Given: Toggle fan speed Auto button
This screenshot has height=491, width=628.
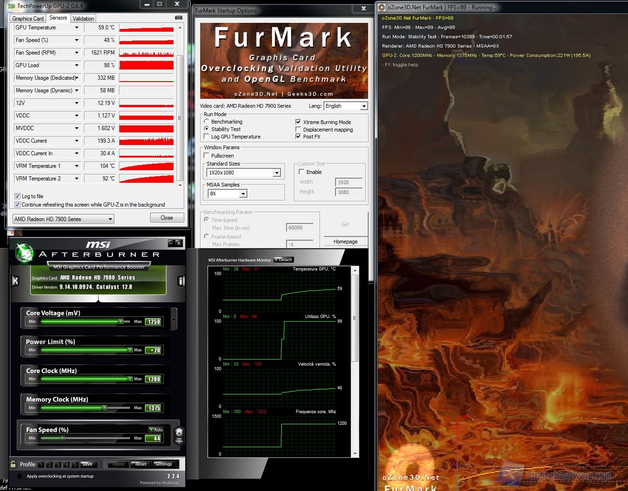Looking at the screenshot, I should click(156, 429).
